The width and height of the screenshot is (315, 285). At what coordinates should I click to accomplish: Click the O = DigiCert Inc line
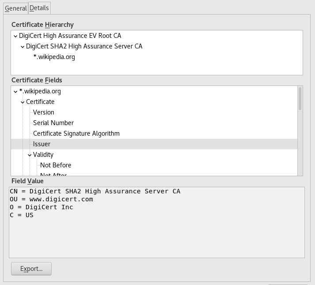click(41, 207)
